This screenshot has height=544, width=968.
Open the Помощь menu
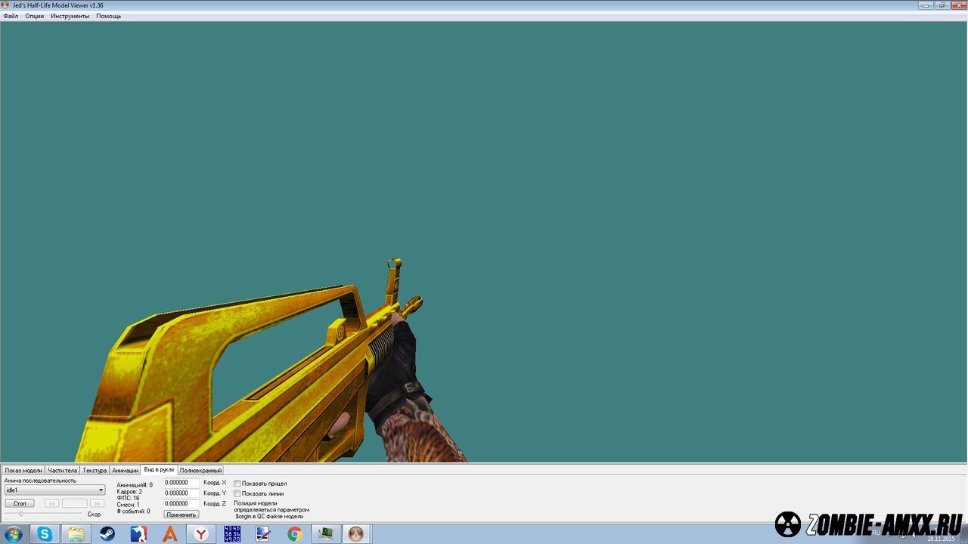click(108, 16)
